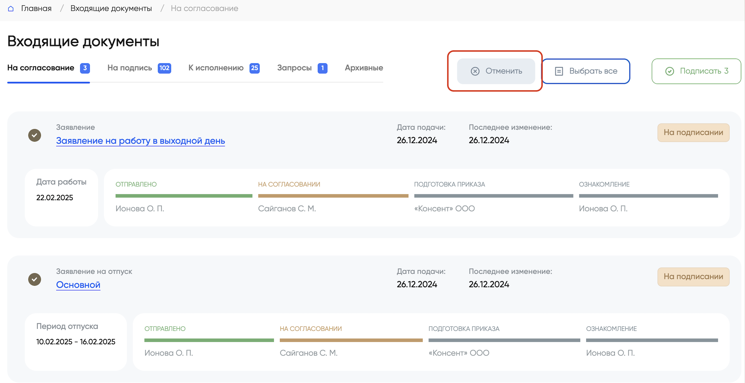Open Входящие документы breadcrumb link

click(x=111, y=8)
